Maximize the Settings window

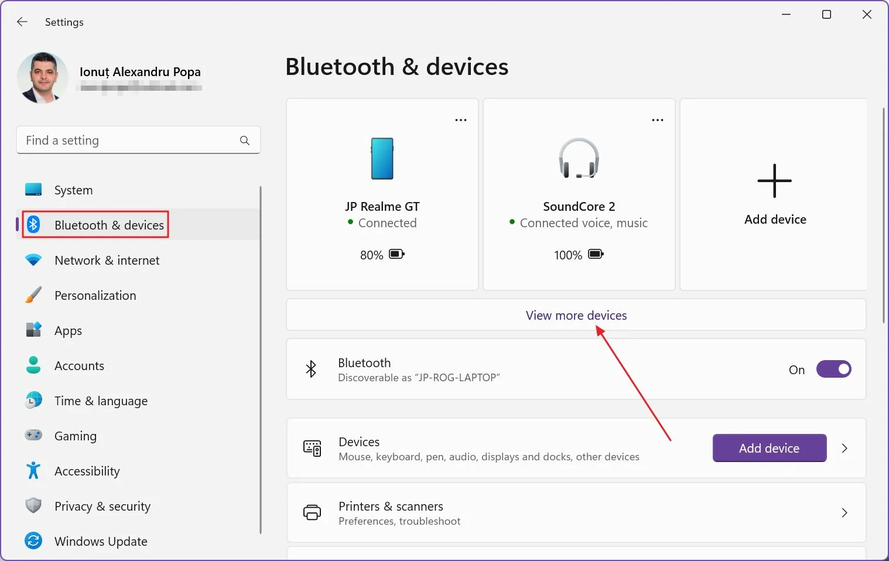click(x=826, y=15)
